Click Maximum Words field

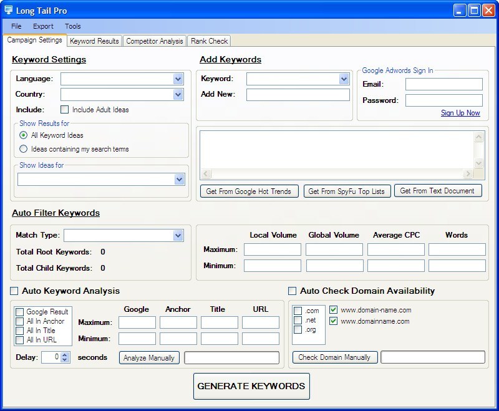point(457,249)
